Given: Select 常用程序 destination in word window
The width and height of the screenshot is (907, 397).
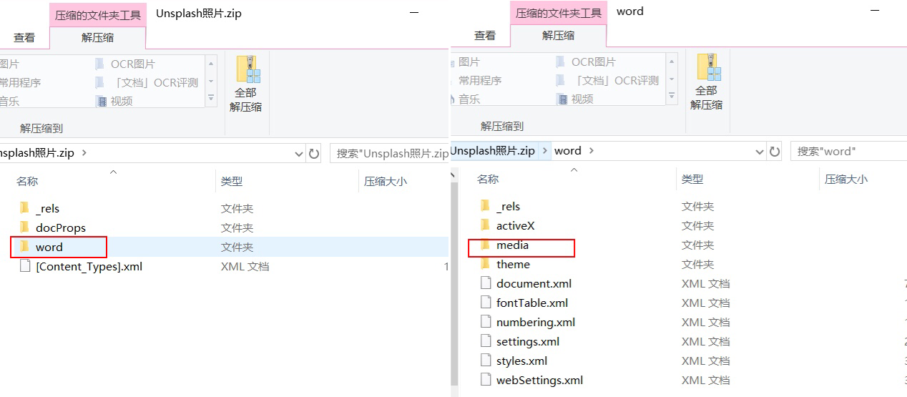Looking at the screenshot, I should [479, 80].
